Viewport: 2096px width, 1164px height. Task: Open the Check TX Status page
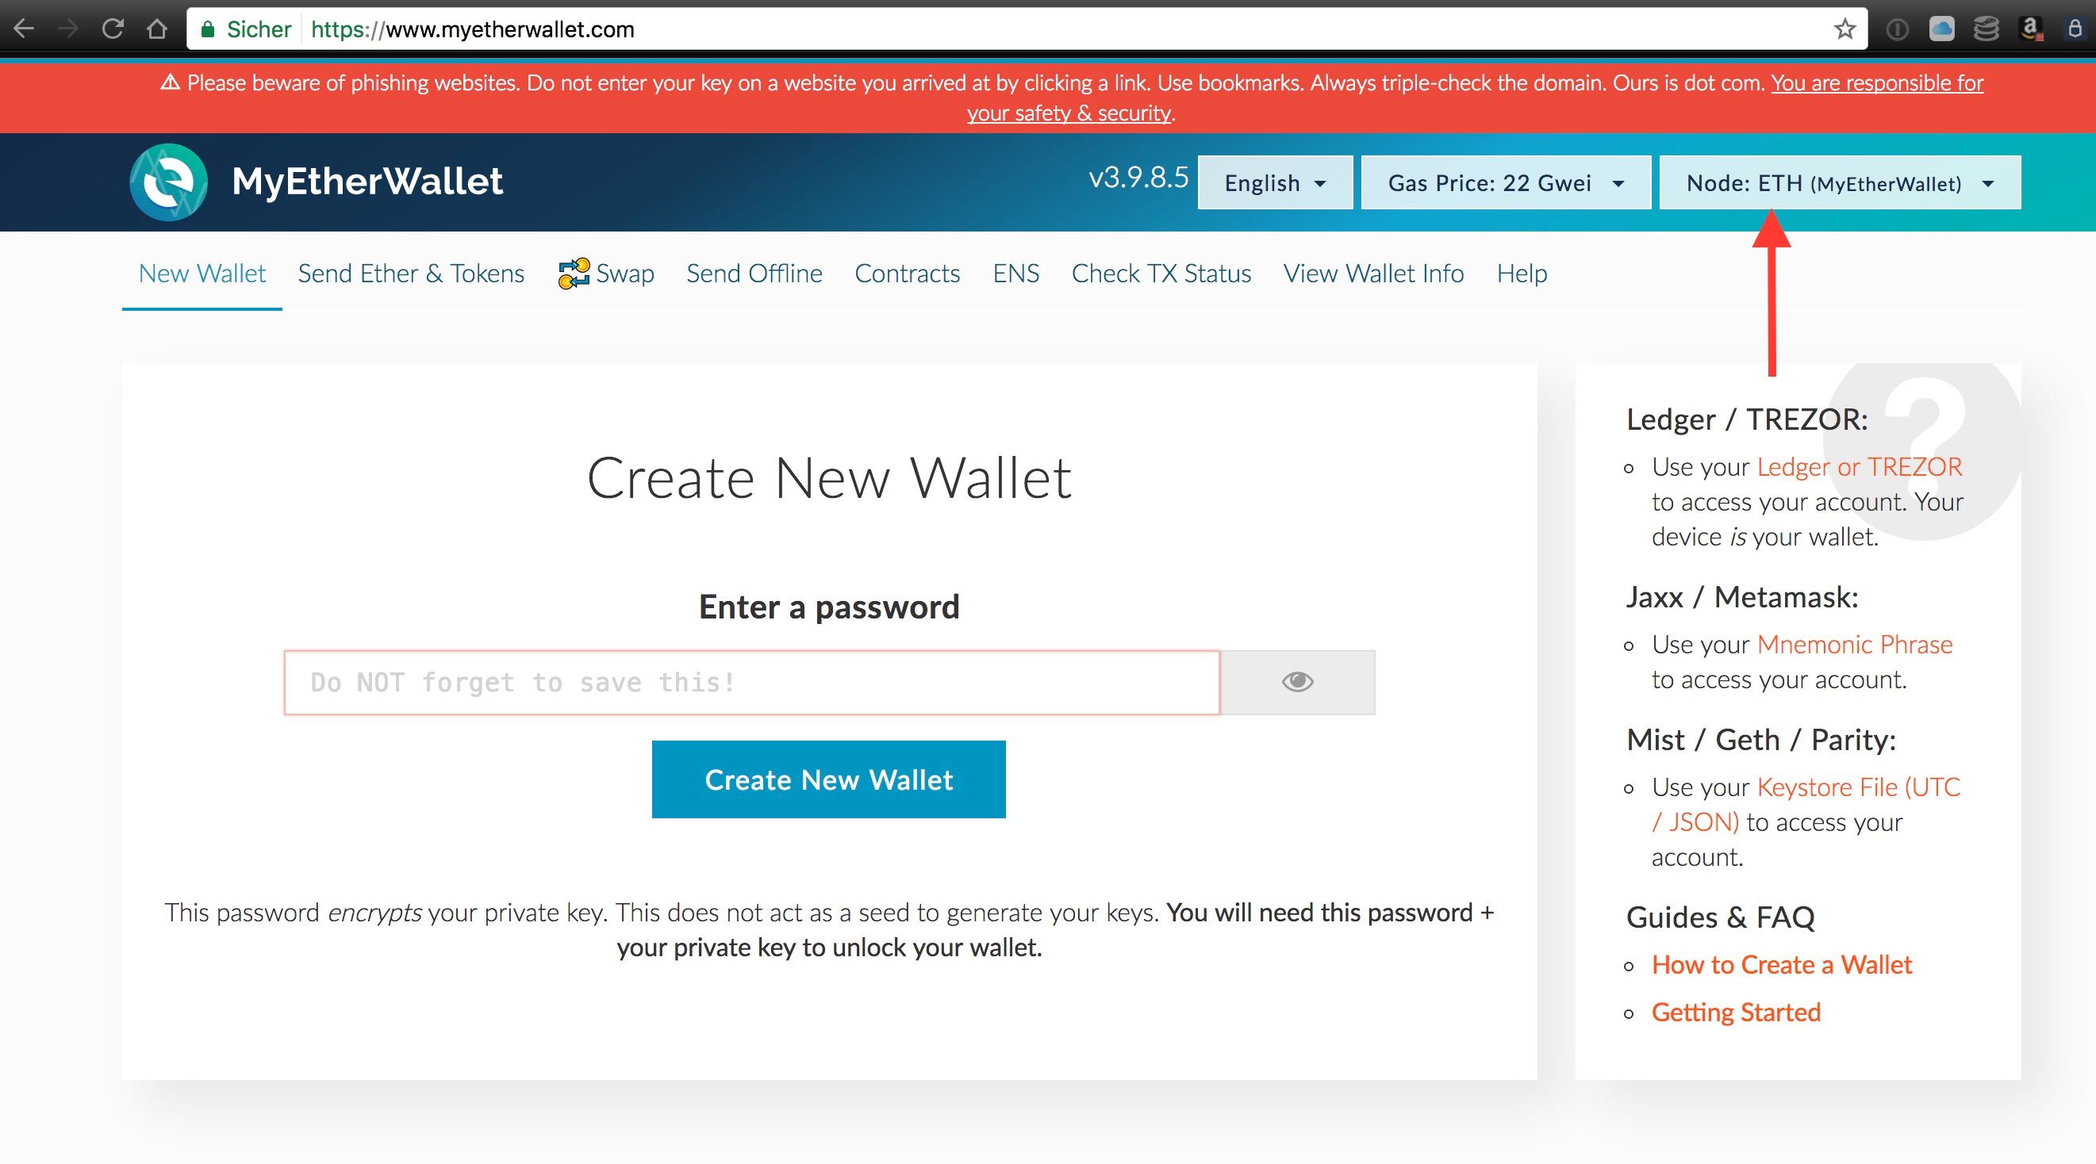[1161, 272]
